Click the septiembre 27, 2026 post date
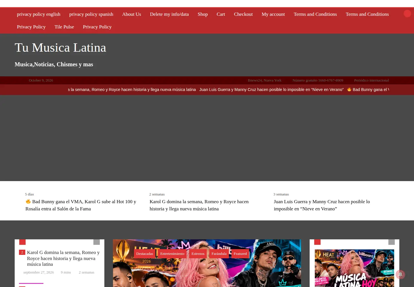This screenshot has height=287, width=414. pos(39,272)
